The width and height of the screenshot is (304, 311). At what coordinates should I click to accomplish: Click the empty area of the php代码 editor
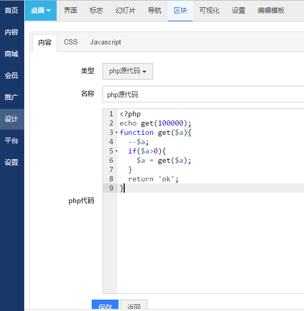(x=210, y=243)
